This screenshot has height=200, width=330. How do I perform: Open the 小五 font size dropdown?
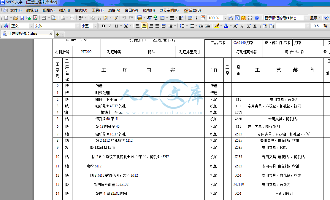pyautogui.click(x=96, y=26)
